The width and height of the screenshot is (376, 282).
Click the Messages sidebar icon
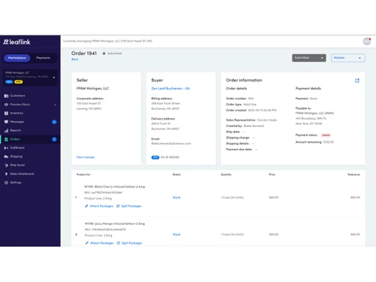(x=6, y=122)
